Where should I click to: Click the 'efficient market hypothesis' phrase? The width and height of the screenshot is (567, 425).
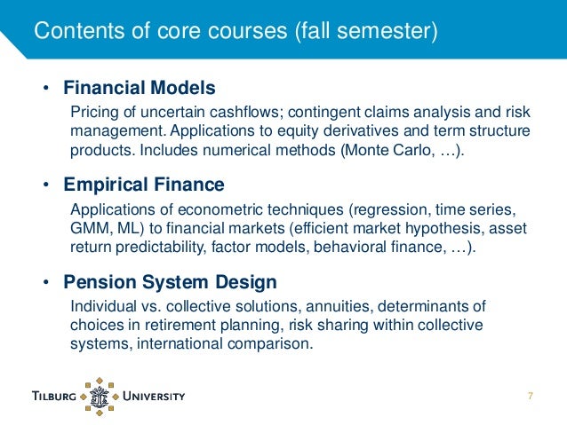coord(387,229)
